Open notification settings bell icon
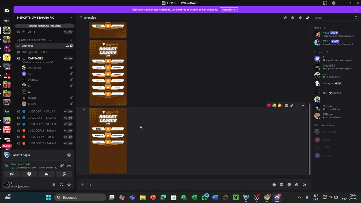 pos(292,17)
